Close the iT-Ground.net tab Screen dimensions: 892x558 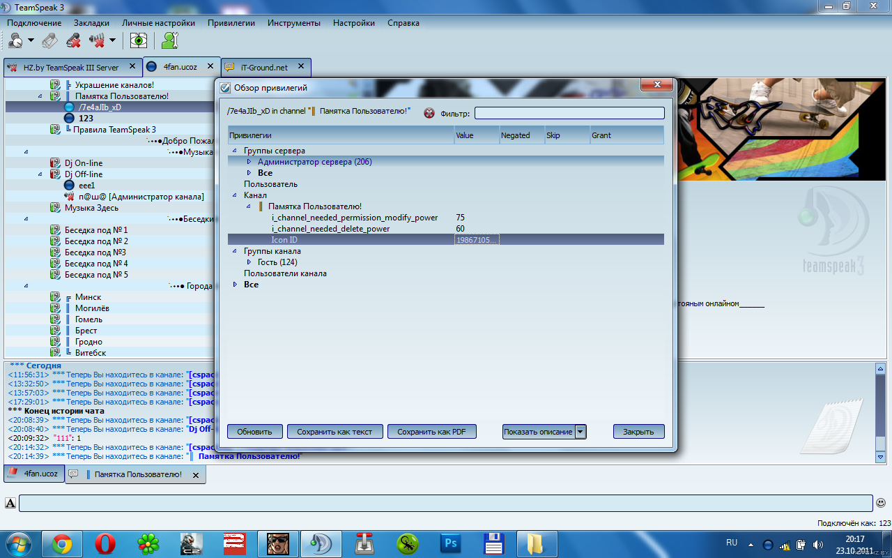tap(301, 66)
